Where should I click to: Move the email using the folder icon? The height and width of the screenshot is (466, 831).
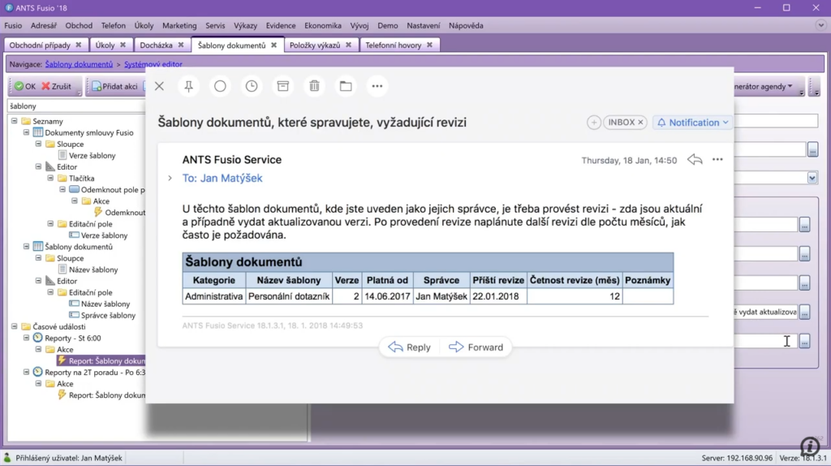[346, 86]
